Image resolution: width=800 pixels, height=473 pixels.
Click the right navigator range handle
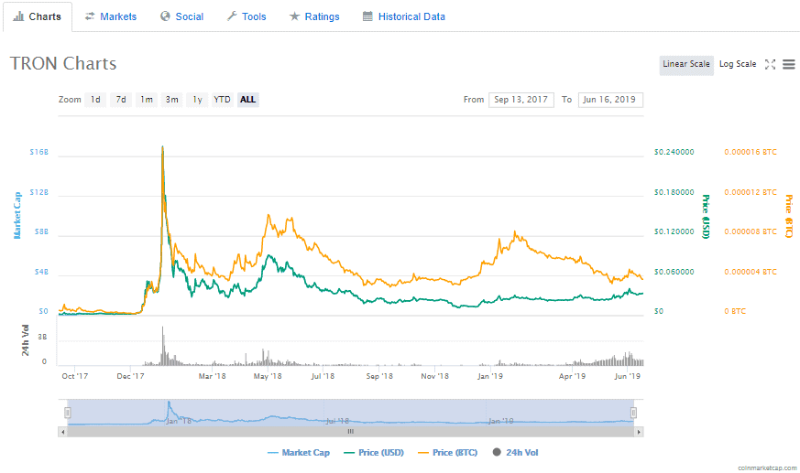633,413
